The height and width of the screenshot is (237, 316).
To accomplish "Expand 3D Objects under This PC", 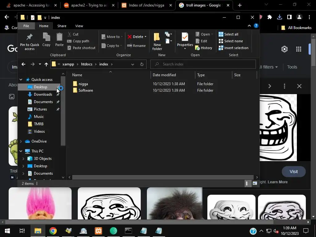I will coord(23,159).
